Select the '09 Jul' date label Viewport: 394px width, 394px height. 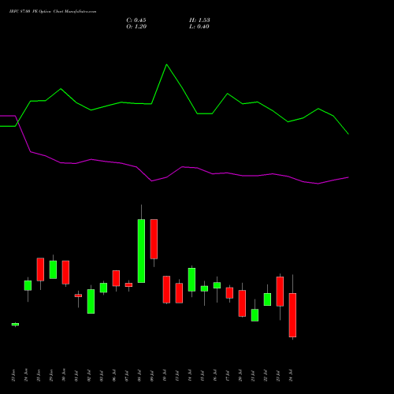(152, 375)
